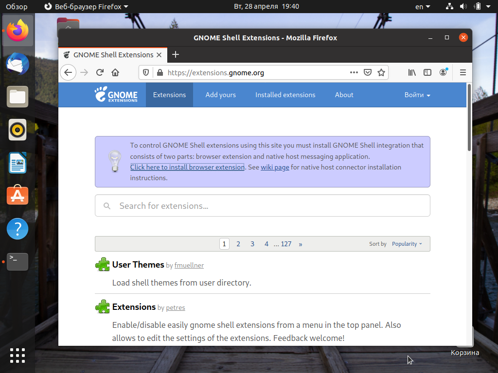The width and height of the screenshot is (498, 373).
Task: Expand the Войти login dropdown
Action: tap(417, 95)
